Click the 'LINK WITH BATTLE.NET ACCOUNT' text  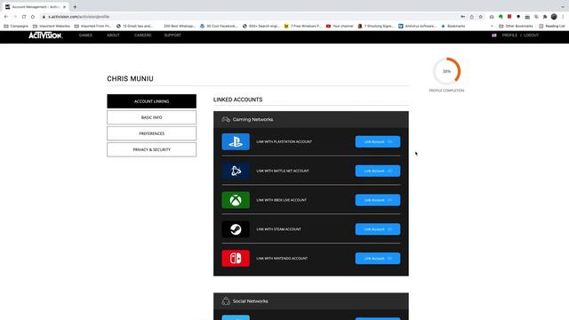(283, 171)
